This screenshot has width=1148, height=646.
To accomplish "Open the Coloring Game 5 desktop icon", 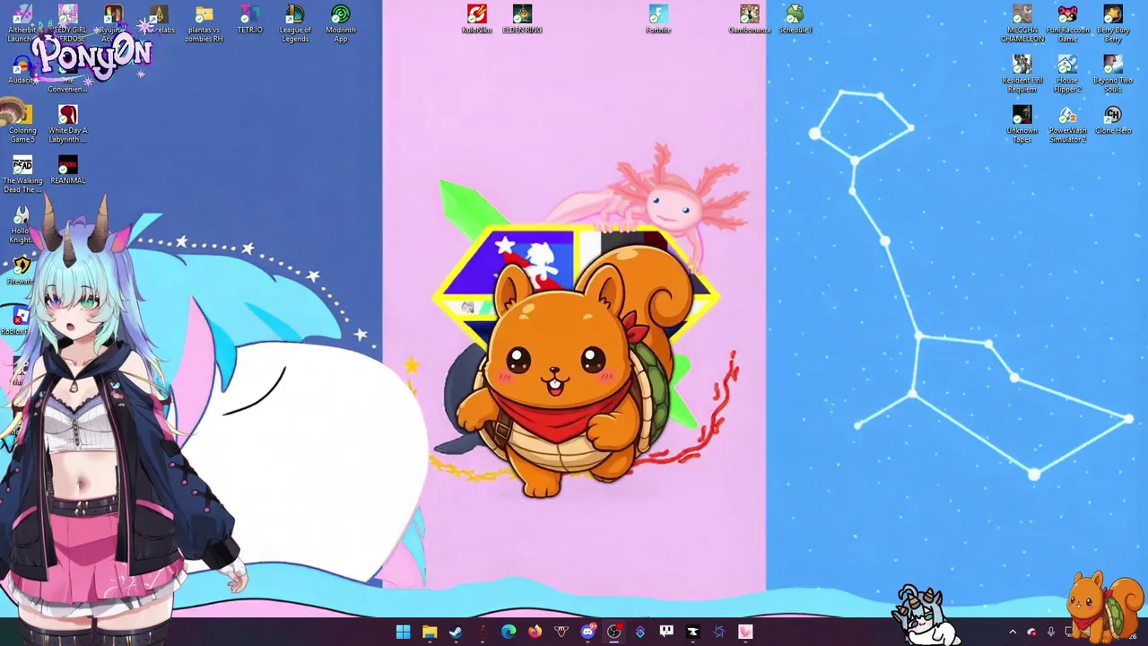I will pyautogui.click(x=22, y=124).
